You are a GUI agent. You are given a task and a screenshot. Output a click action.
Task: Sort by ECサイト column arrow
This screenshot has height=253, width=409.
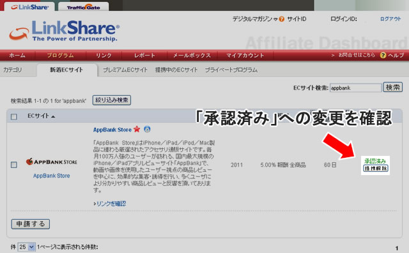tap(53, 116)
